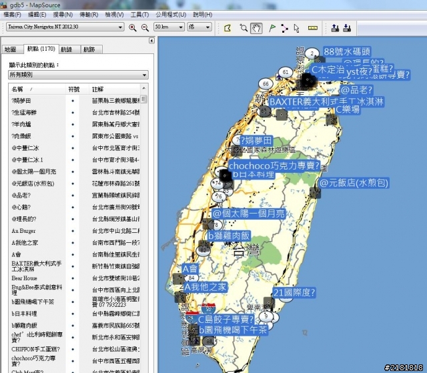Sort by the 名稱 column header
Viewport: 427px width, 373px height.
(37, 89)
